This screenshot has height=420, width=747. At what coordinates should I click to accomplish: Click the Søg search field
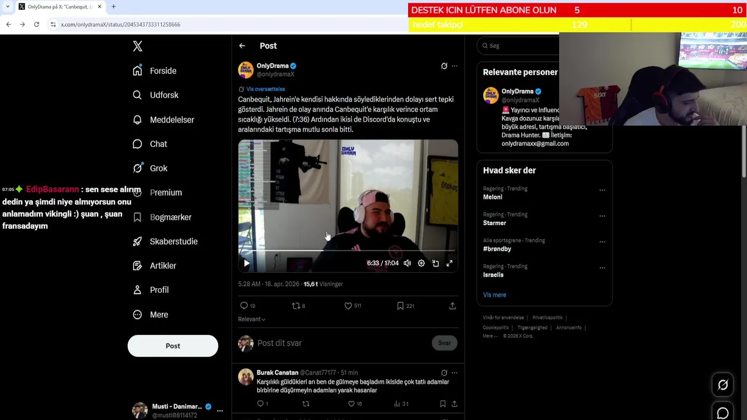(518, 45)
